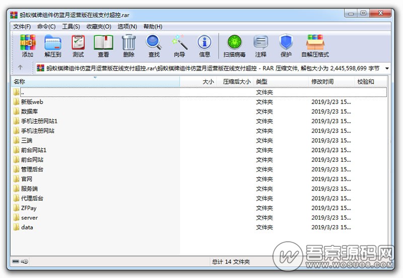Open the 帮助(H) menu
This screenshot has height=278, width=403.
click(x=153, y=27)
